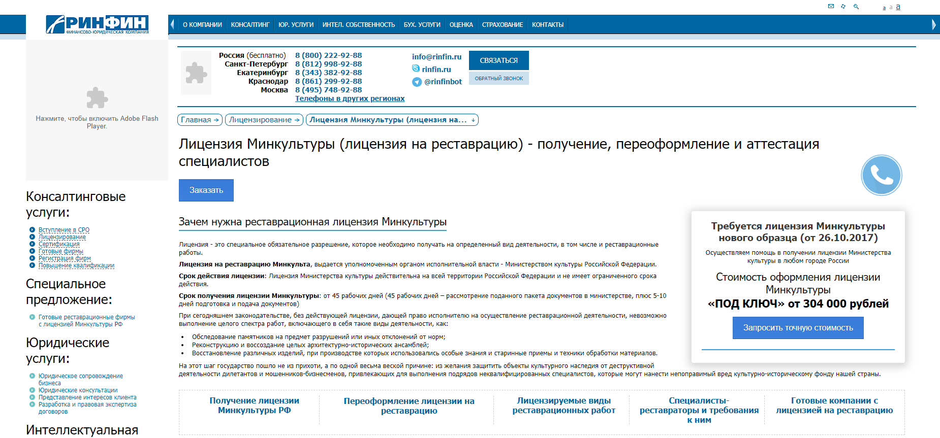Expand the Лицензия Минкультуры breadcrumb dropdown

[473, 120]
